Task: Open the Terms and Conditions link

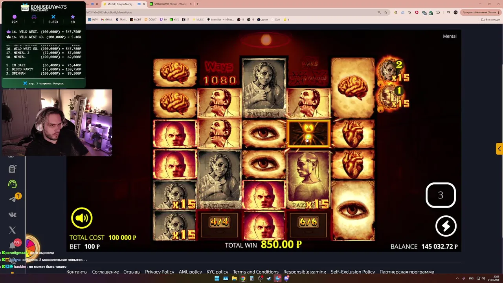Action: (x=255, y=272)
